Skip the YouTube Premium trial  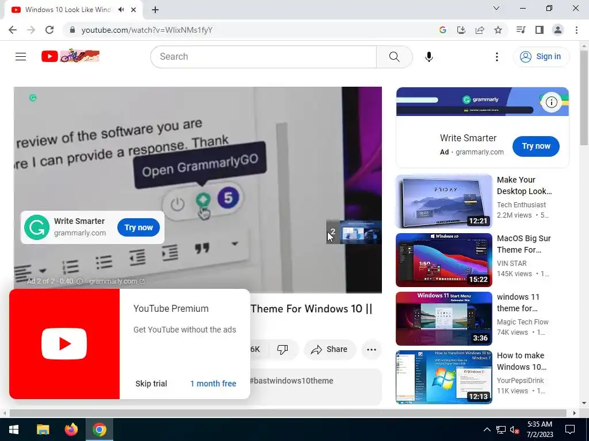(151, 384)
